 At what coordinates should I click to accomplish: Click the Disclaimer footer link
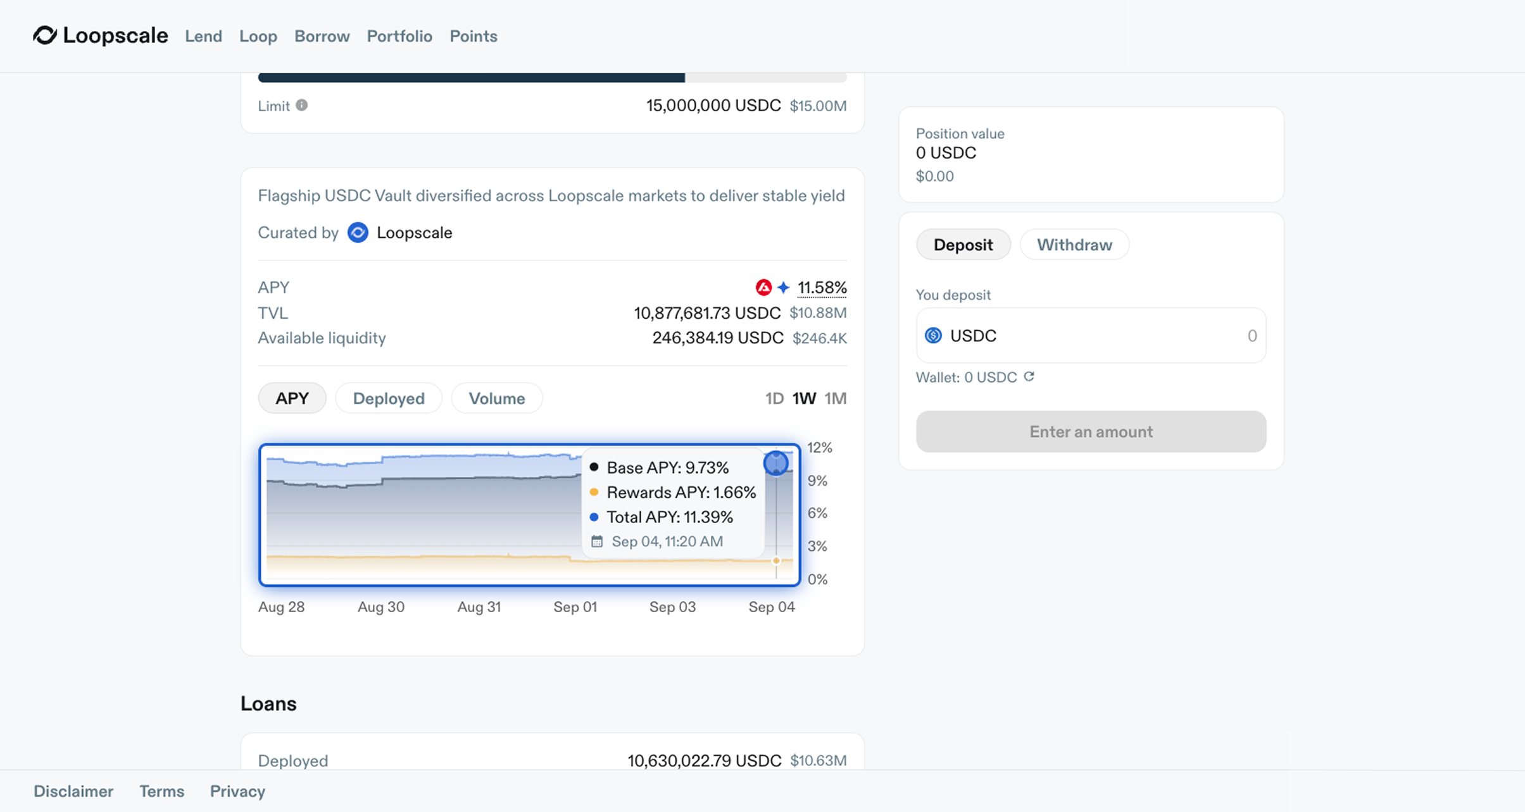[x=73, y=791]
